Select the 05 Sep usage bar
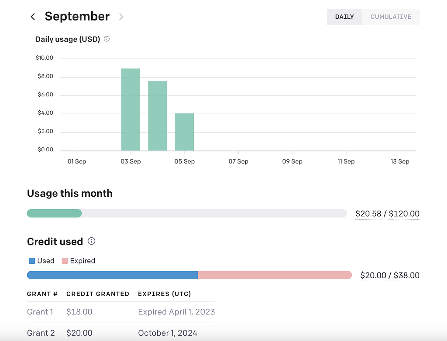447x341 pixels. pyautogui.click(x=184, y=131)
